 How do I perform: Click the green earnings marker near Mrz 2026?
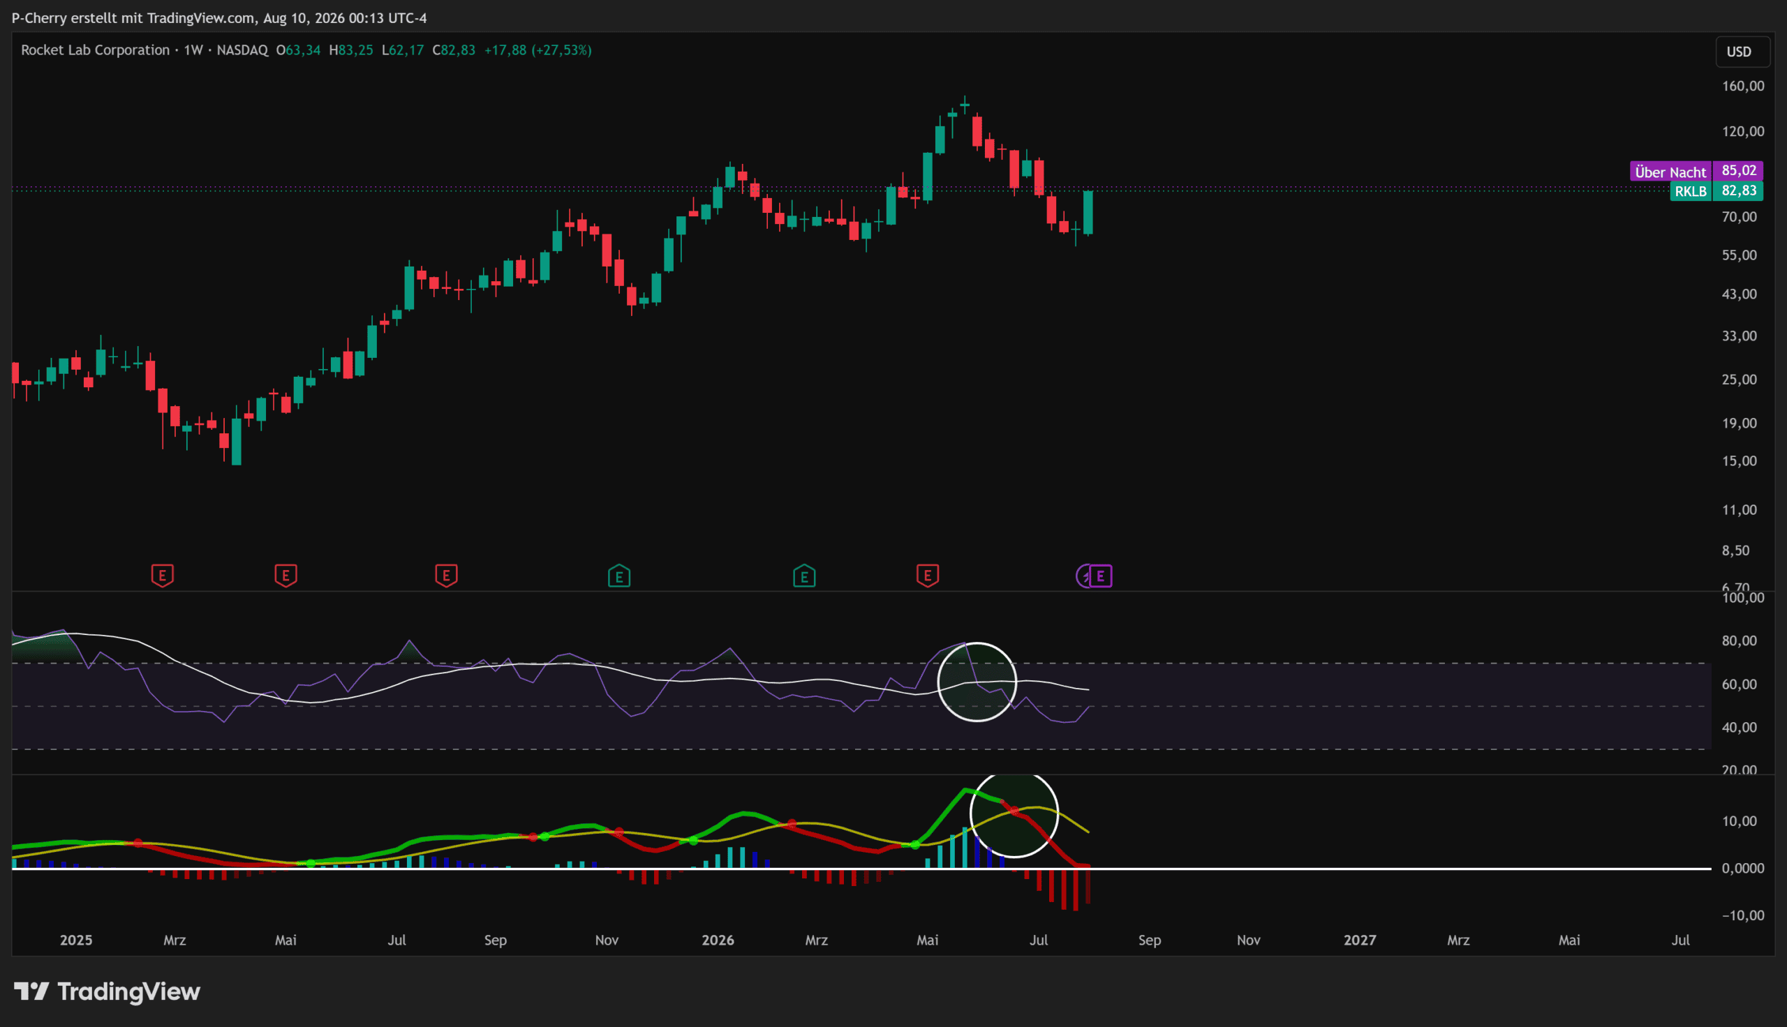804,576
